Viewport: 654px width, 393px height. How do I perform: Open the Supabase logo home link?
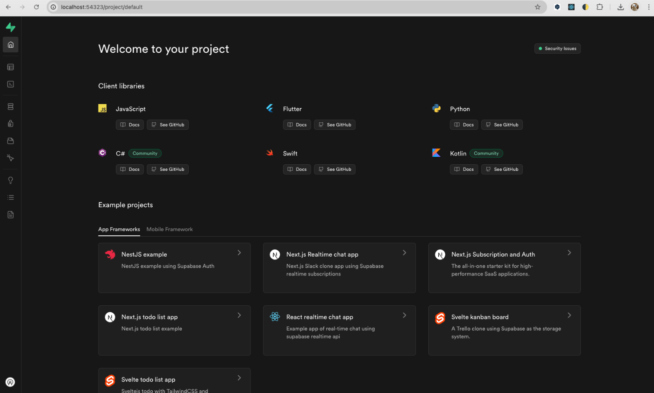click(x=10, y=28)
